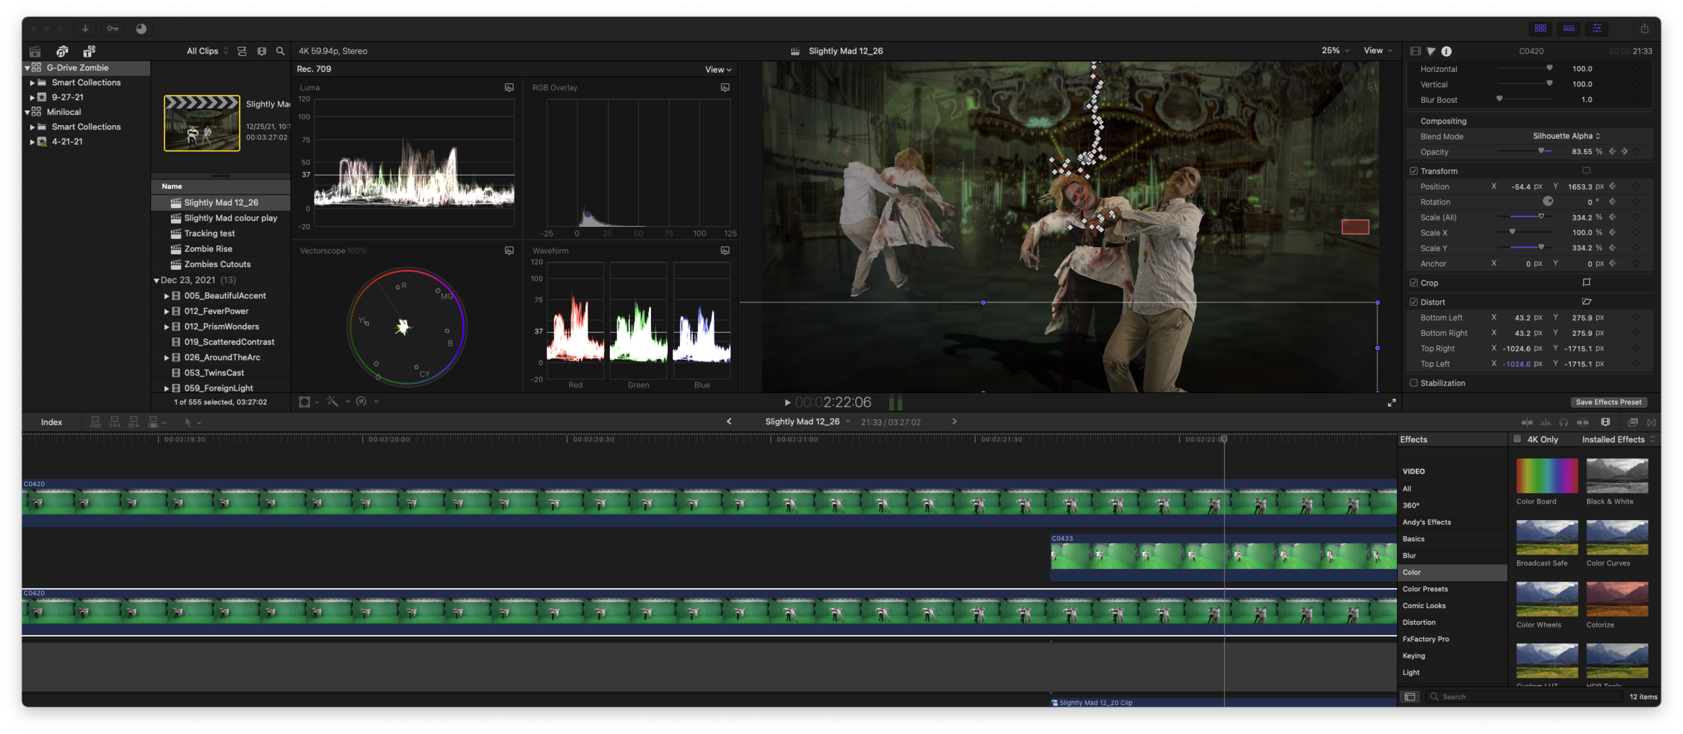The image size is (1683, 734).
Task: Click the search magnifier in browser
Action: (280, 51)
